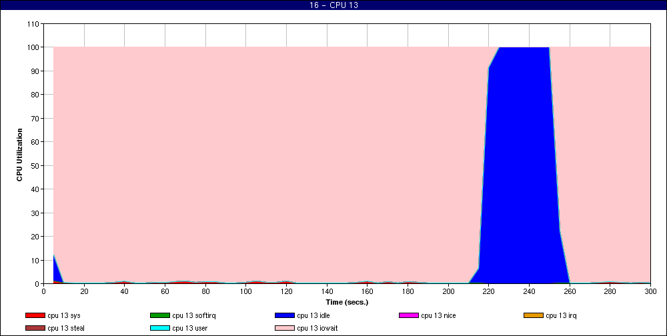667x336 pixels.
Task: Click the cyan cpu 13 user swatch
Action: point(160,329)
